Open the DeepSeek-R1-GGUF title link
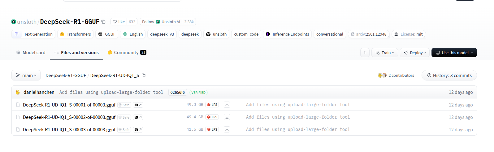 pos(70,22)
